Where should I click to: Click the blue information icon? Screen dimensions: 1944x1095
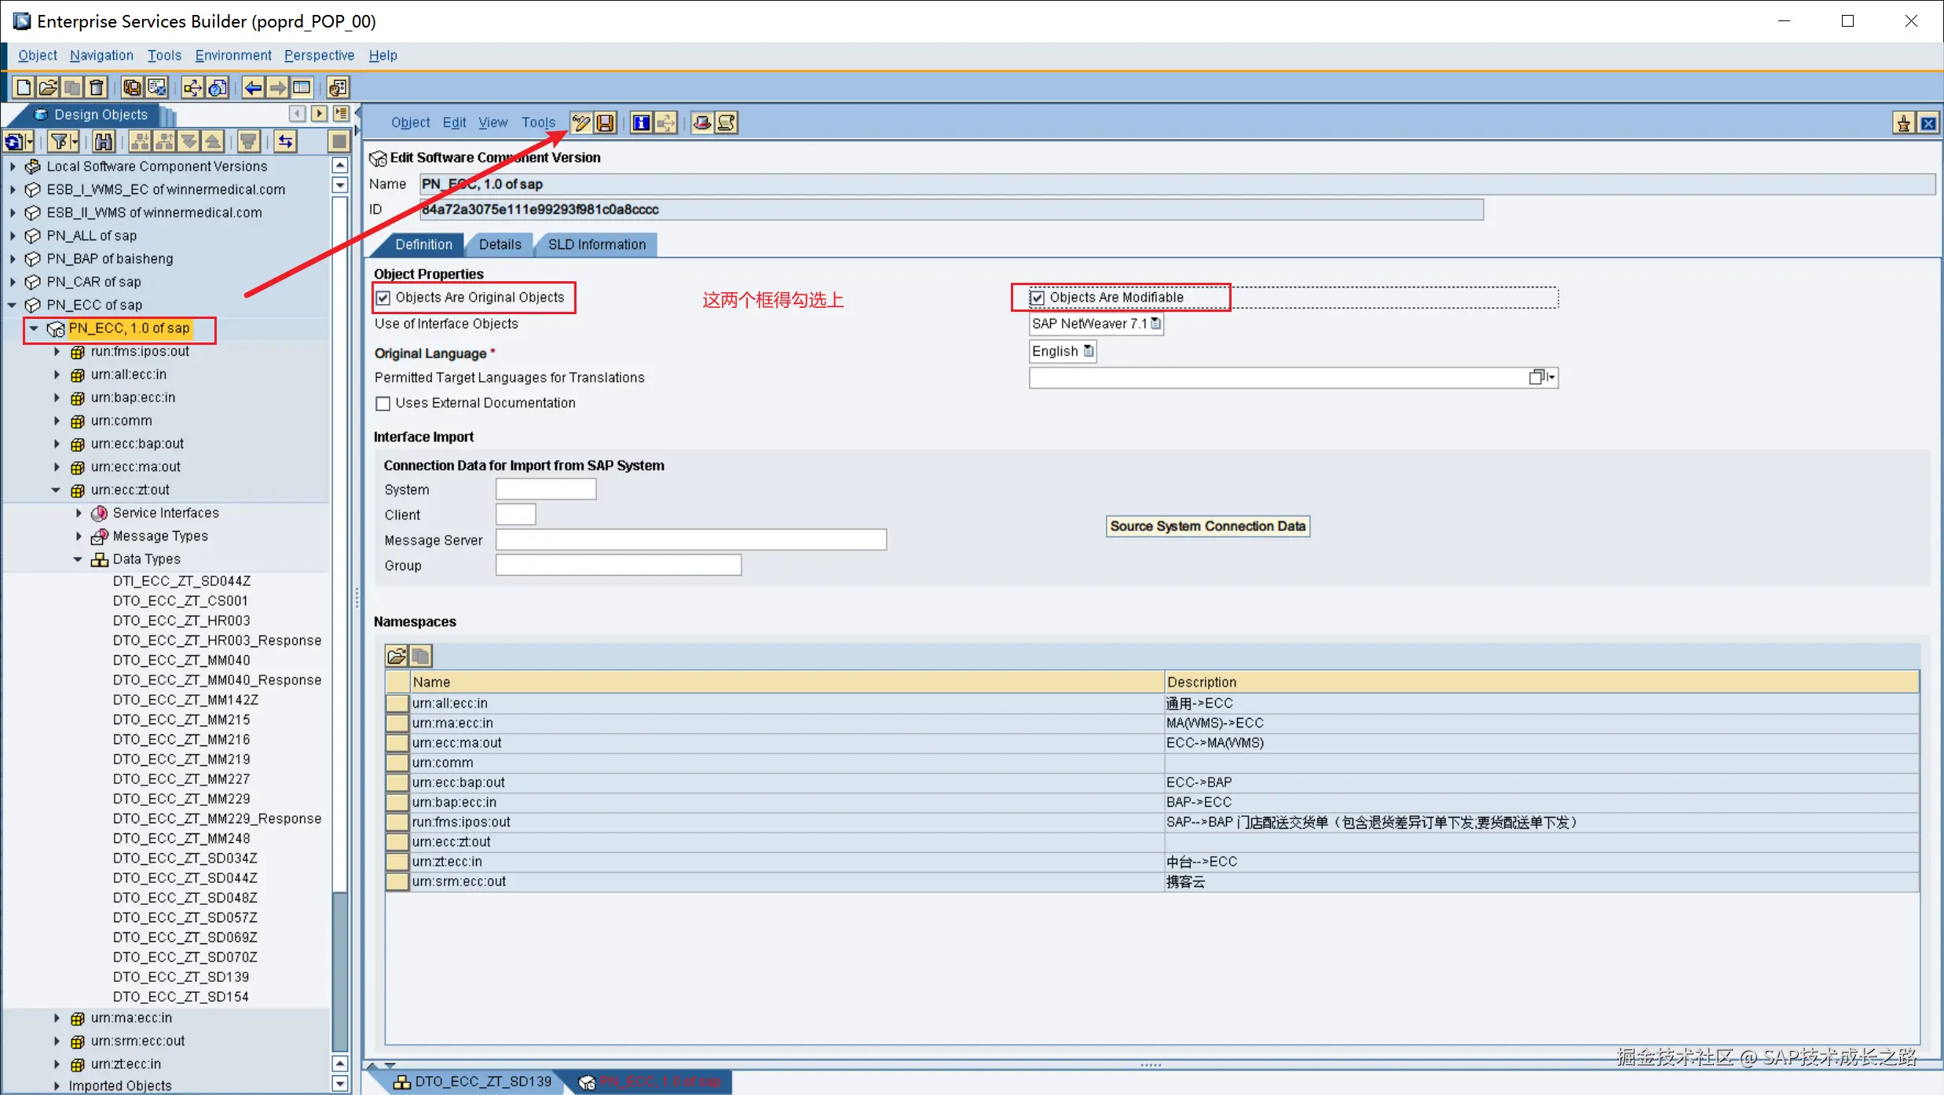641,123
